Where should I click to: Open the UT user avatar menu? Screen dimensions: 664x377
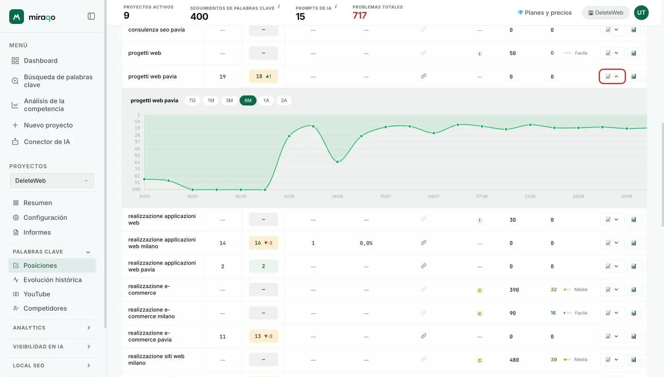(641, 12)
